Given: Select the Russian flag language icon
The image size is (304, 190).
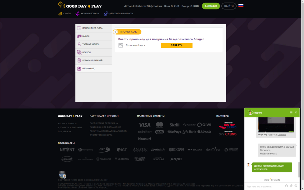Looking at the screenshot, I should click(241, 6).
